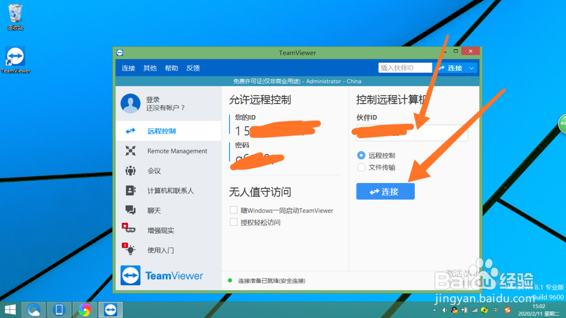This screenshot has width=566, height=318.
Task: Open the blue browser taskbar icon
Action: [x=33, y=310]
